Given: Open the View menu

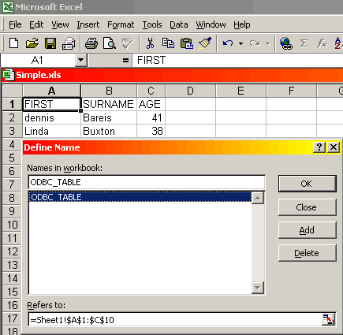Looking at the screenshot, I should click(x=60, y=24).
